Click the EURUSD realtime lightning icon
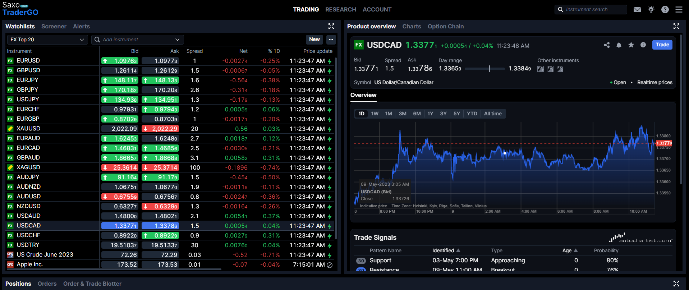The image size is (689, 290). [330, 61]
